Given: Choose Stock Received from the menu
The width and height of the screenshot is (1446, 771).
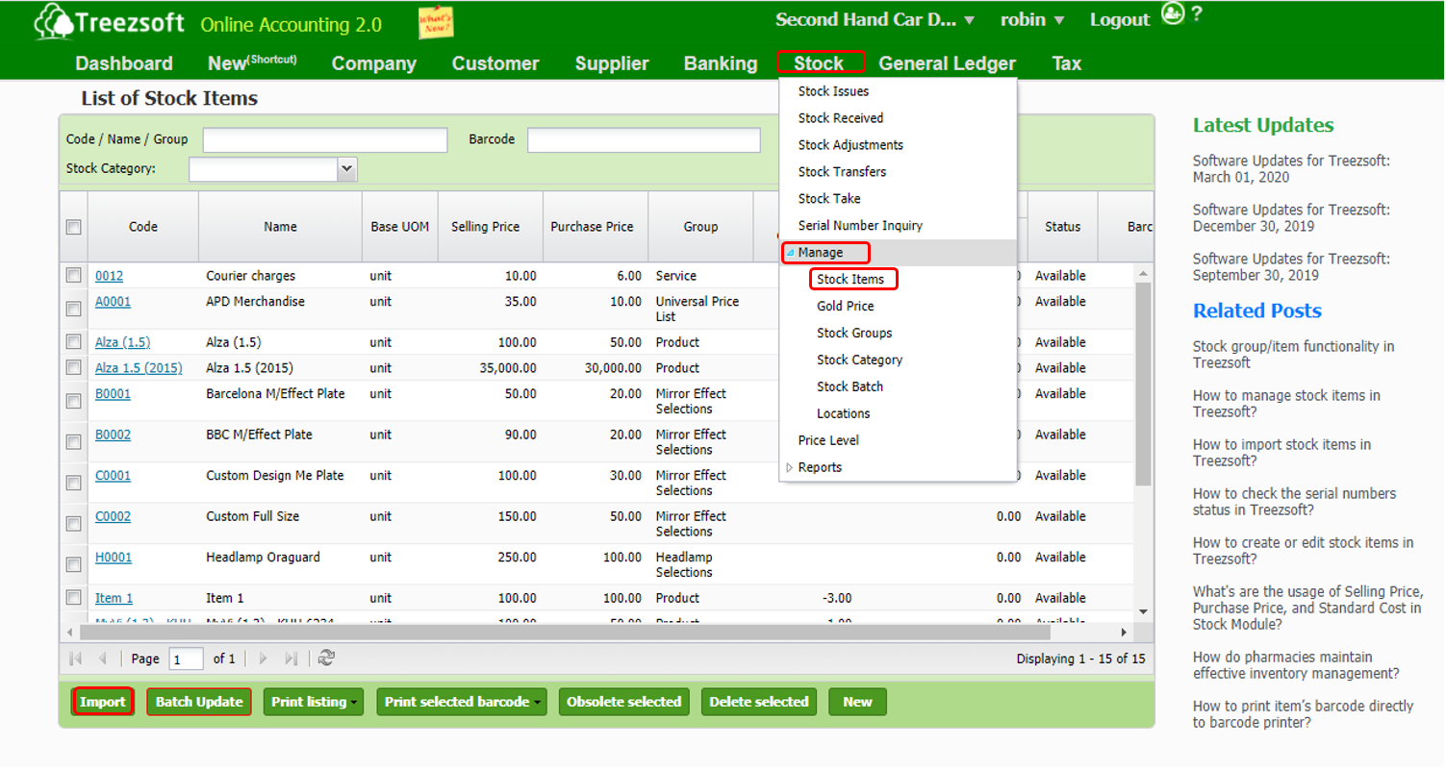Looking at the screenshot, I should [x=841, y=118].
